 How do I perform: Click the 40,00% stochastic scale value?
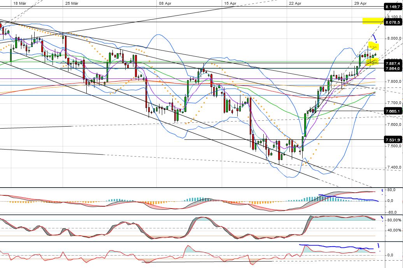click(394, 230)
